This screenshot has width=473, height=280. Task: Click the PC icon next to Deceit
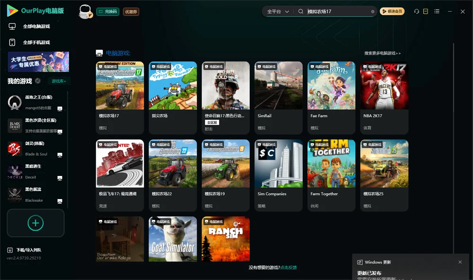[x=60, y=178]
